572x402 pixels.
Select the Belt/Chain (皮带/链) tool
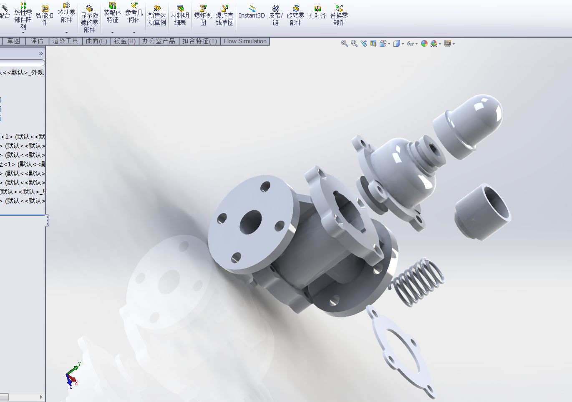click(x=275, y=15)
